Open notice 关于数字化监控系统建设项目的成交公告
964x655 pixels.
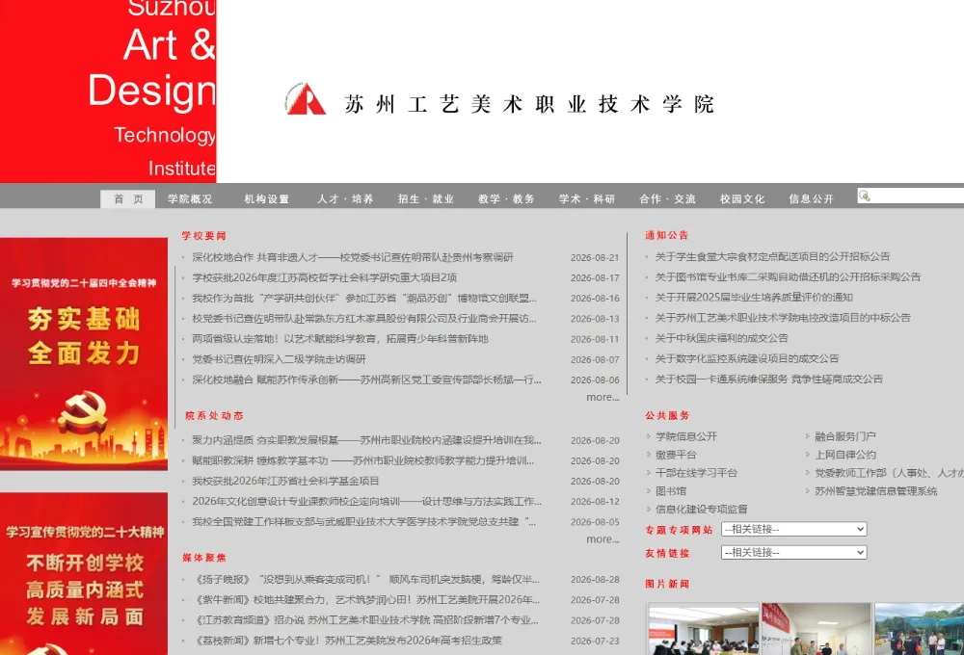[746, 358]
